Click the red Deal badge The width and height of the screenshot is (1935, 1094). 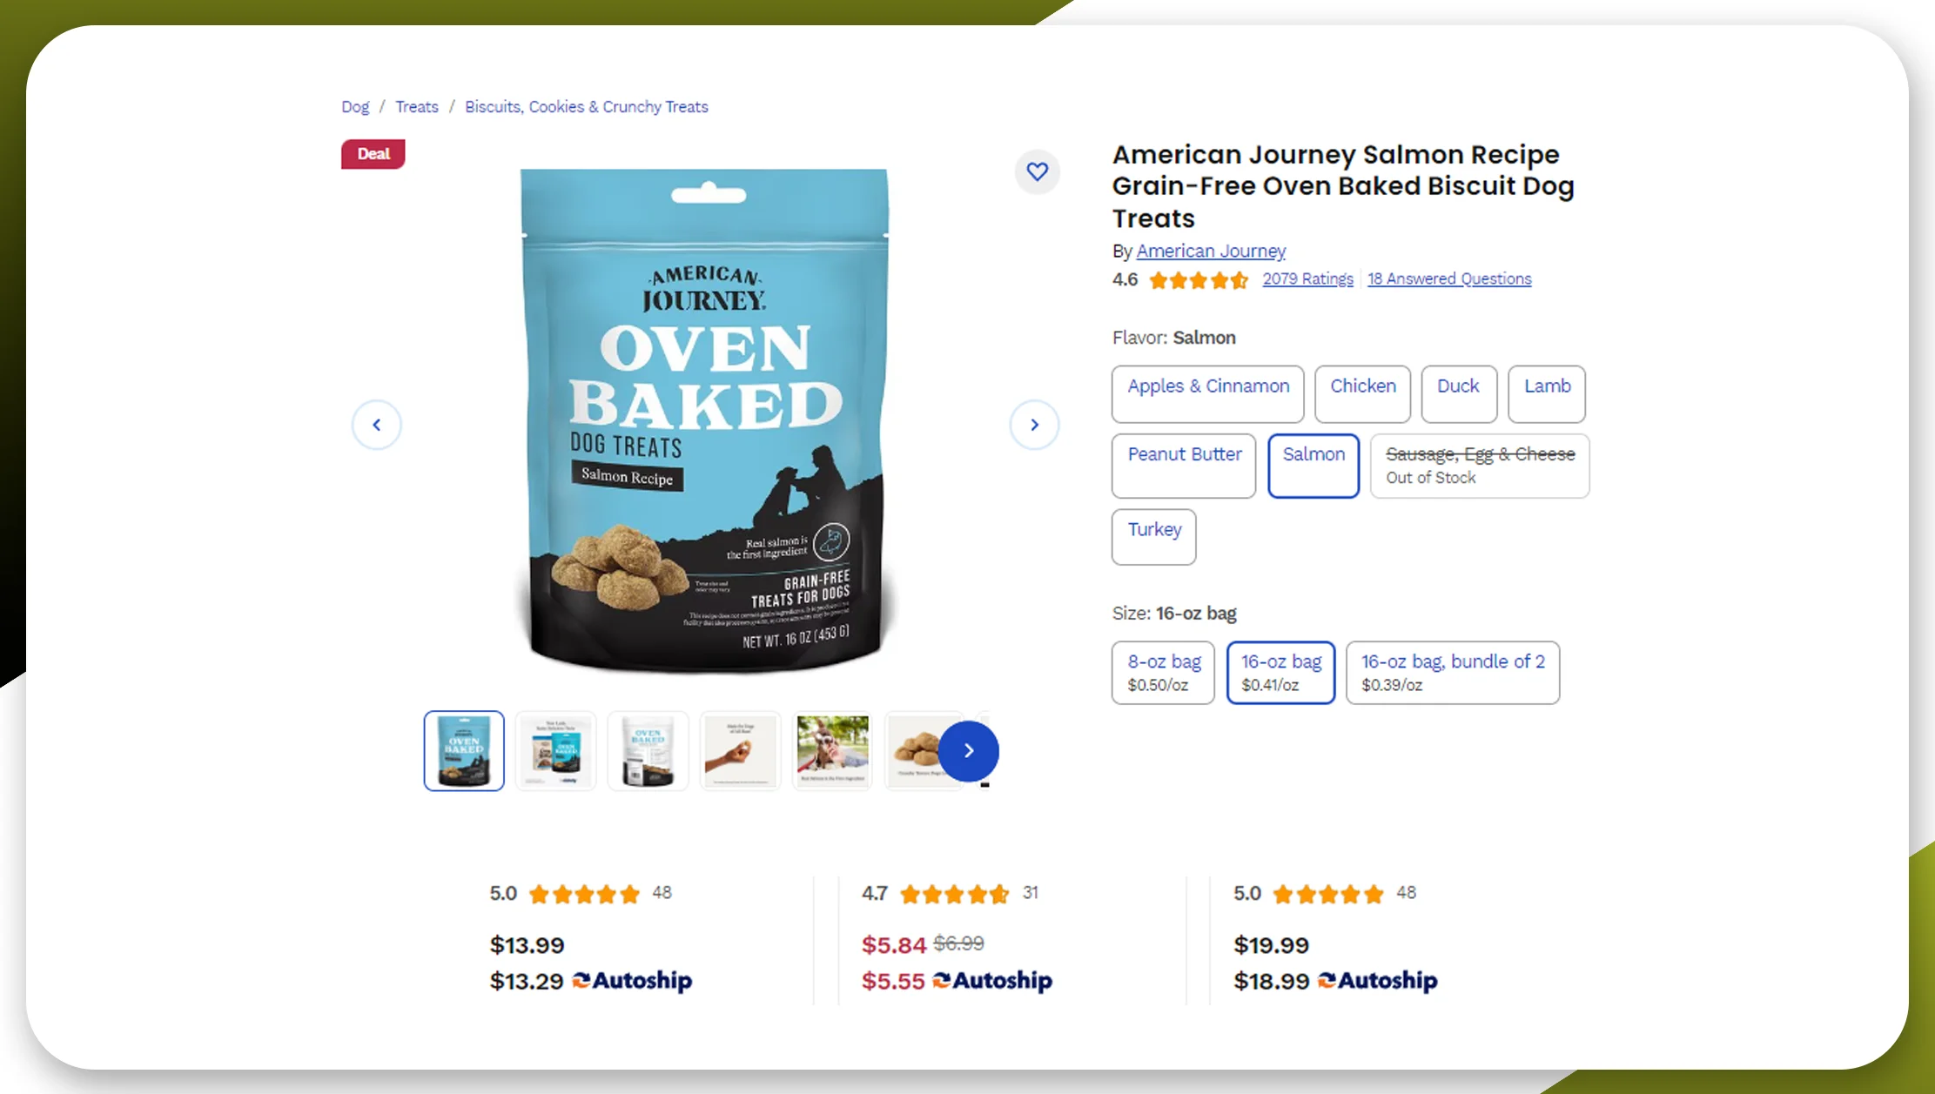373,154
